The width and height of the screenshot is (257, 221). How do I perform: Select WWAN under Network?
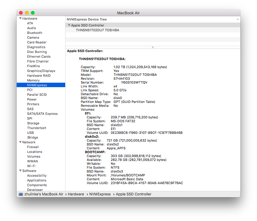32,161
